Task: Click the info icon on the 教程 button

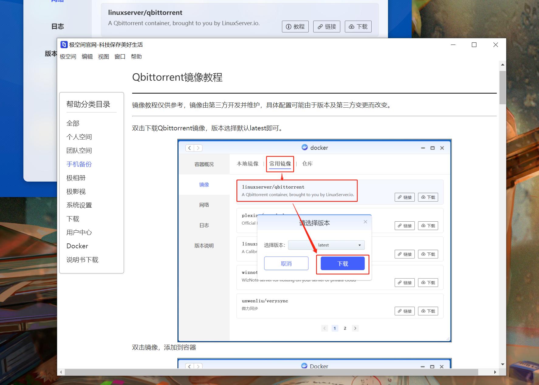Action: point(288,26)
